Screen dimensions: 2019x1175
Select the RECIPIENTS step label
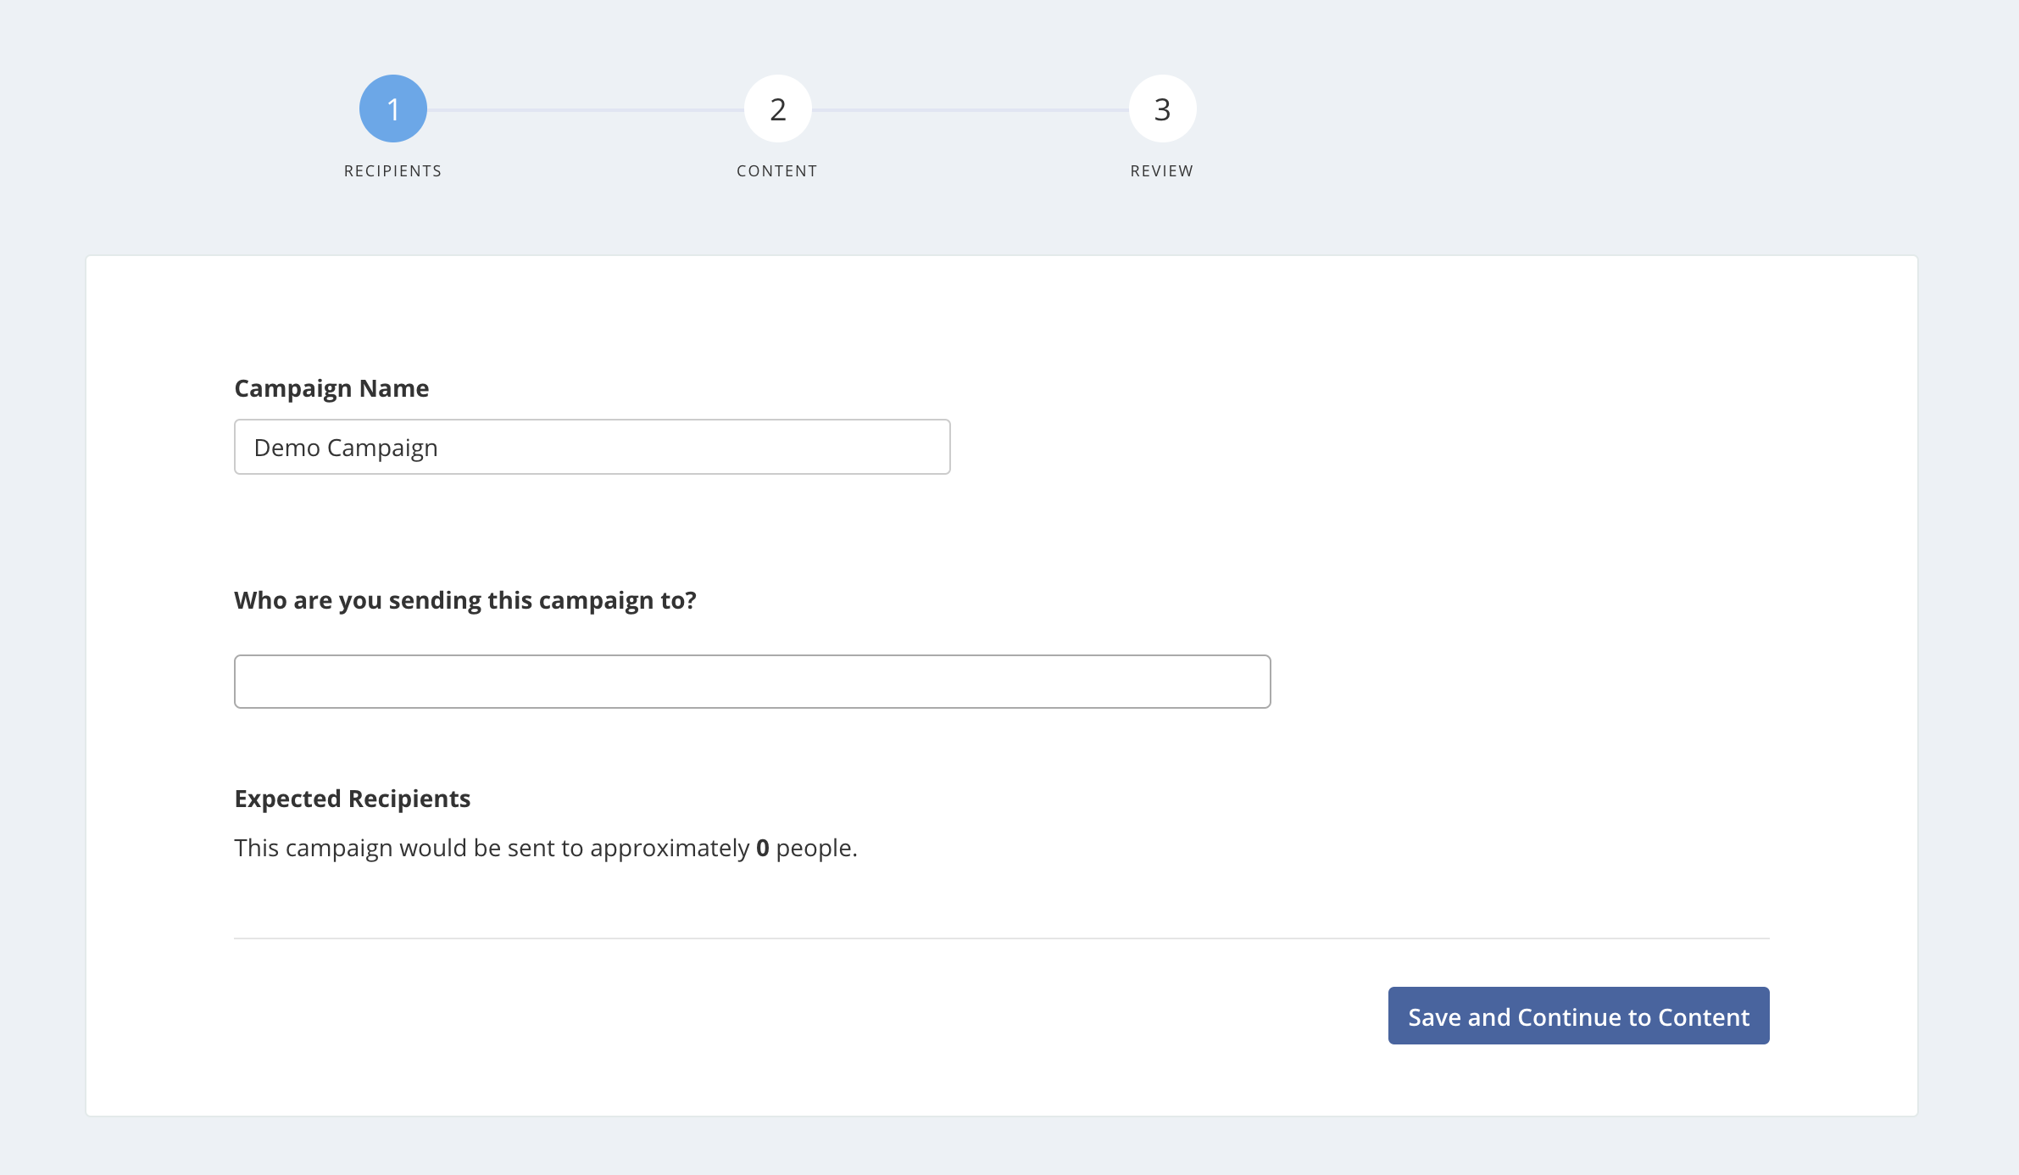(x=392, y=171)
